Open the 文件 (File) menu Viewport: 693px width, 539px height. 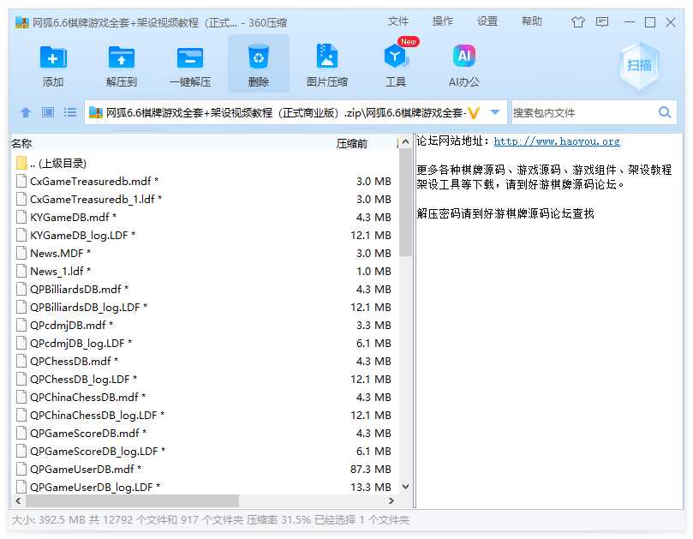coord(398,21)
